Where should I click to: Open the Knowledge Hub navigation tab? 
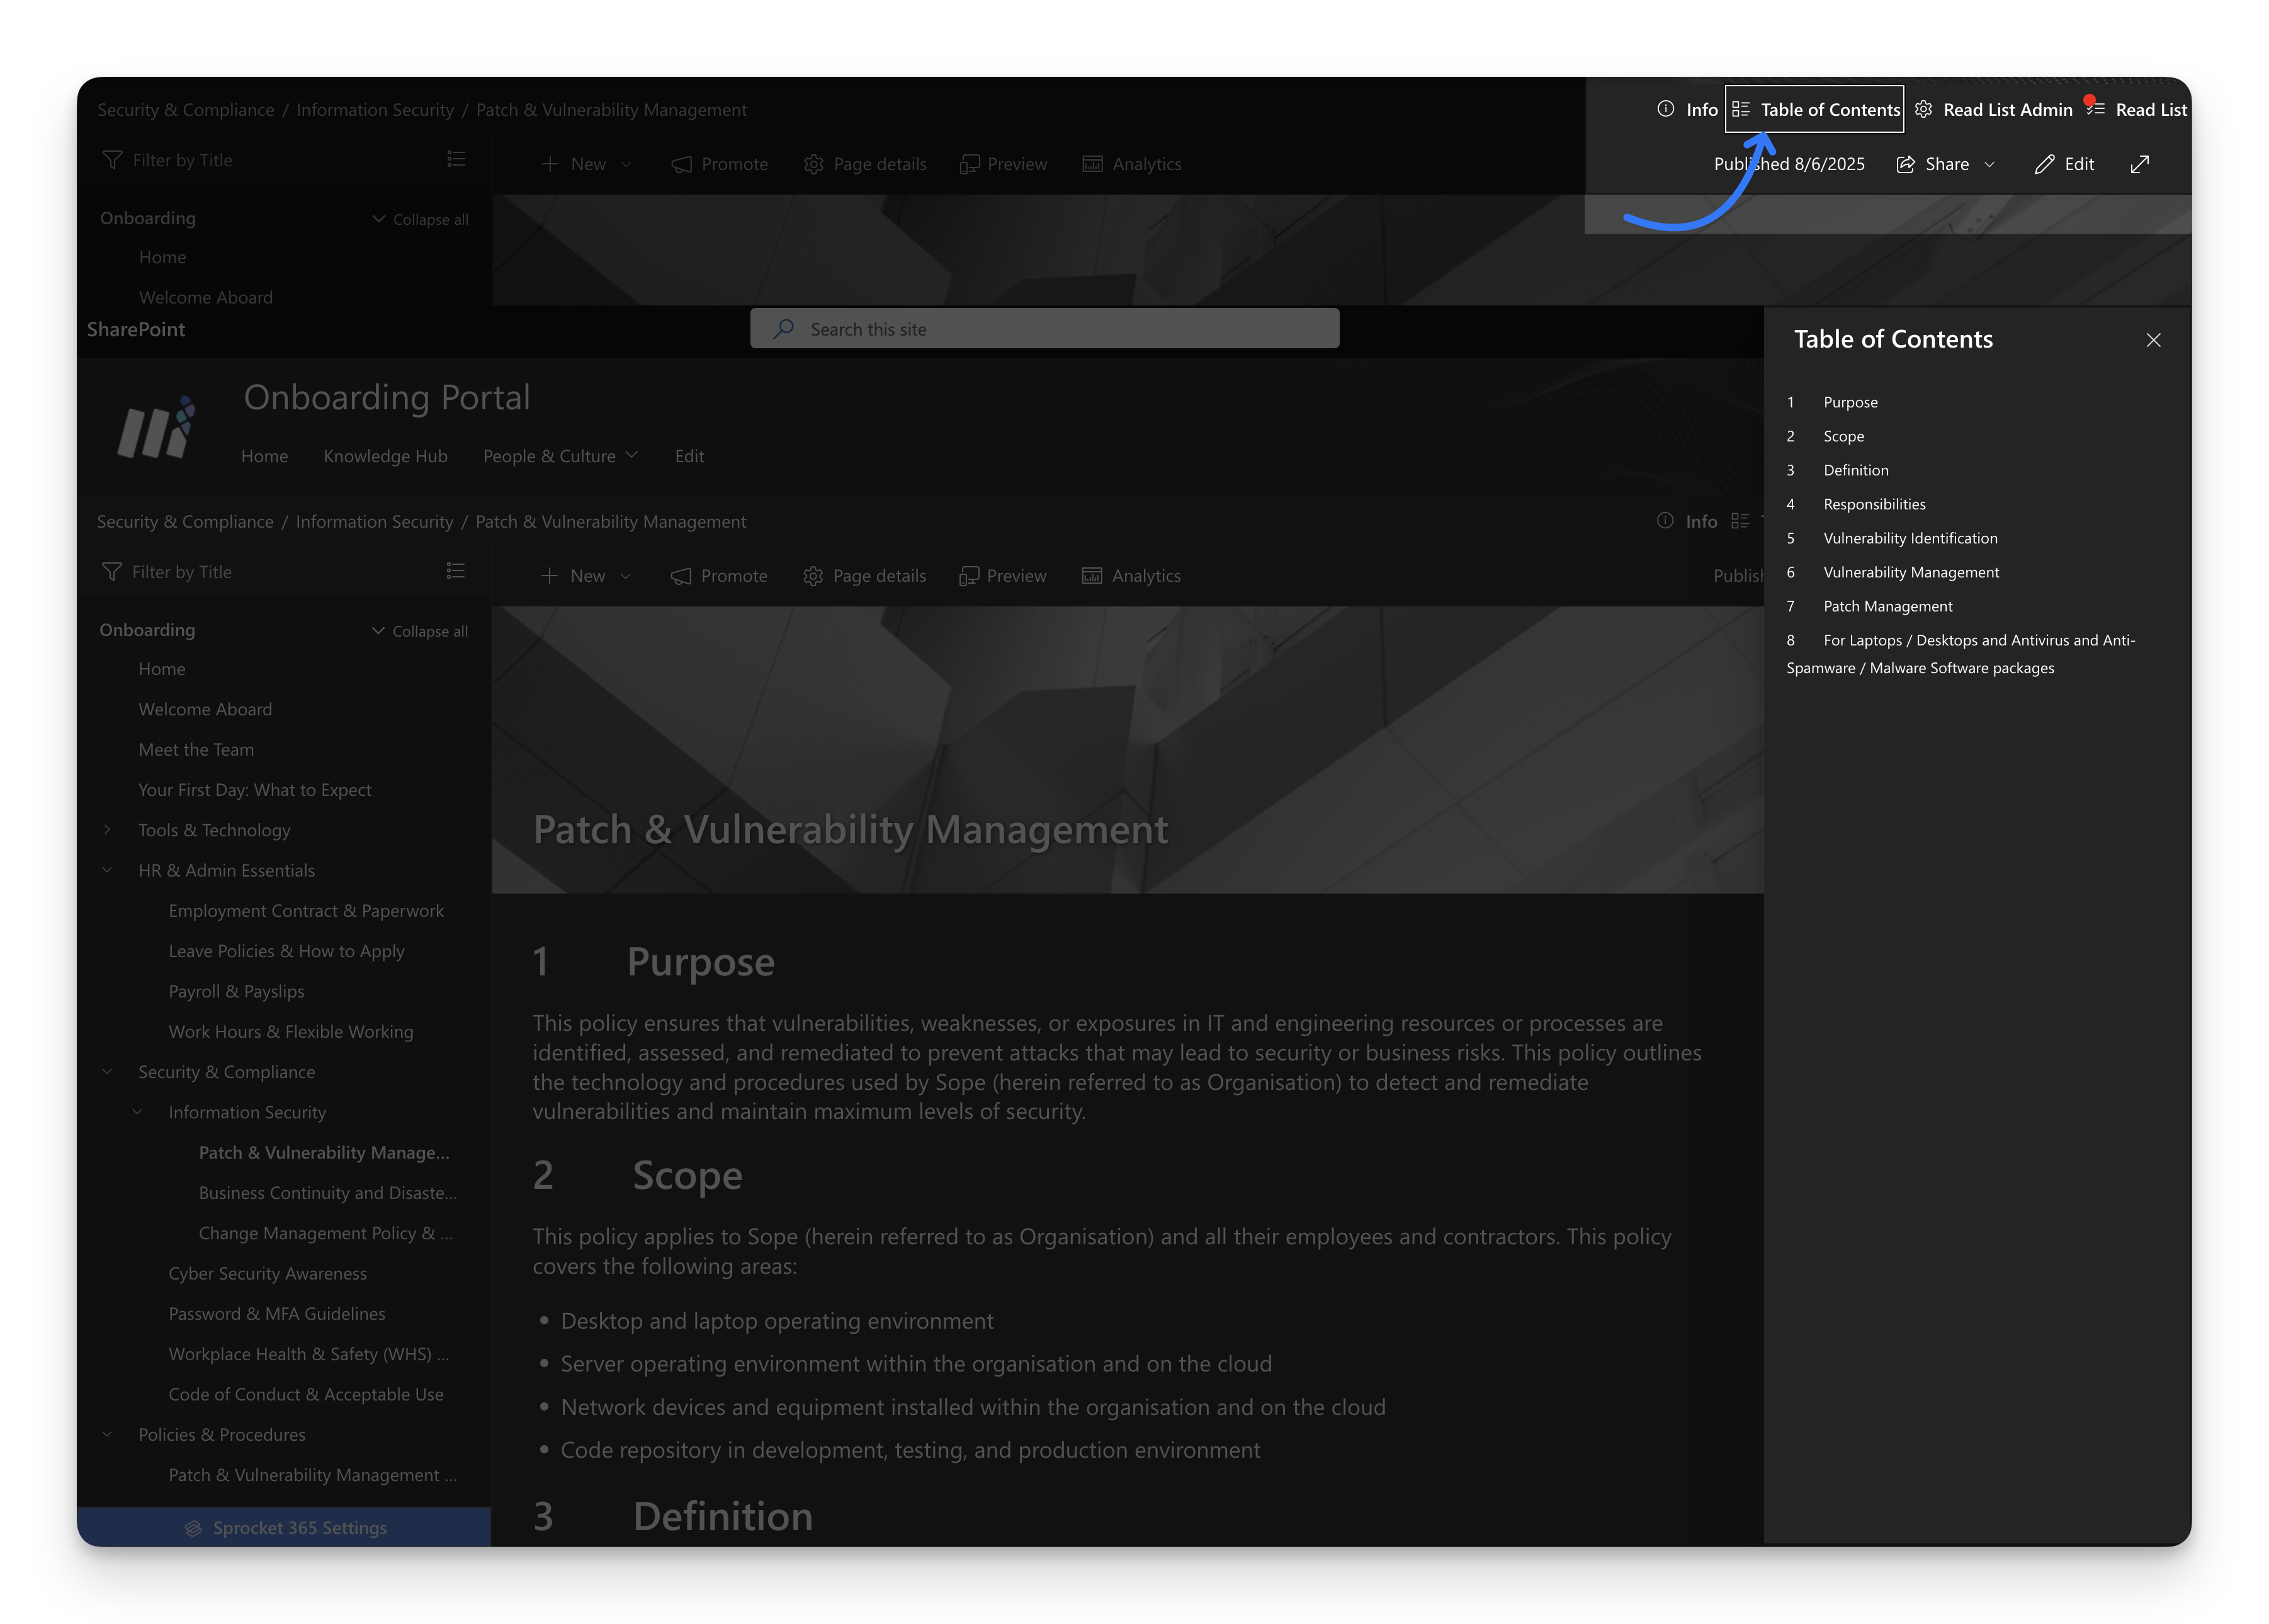[385, 456]
